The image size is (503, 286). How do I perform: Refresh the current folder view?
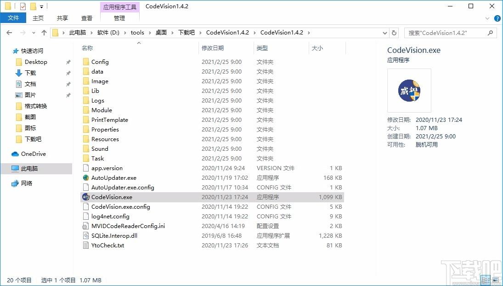coord(394,33)
